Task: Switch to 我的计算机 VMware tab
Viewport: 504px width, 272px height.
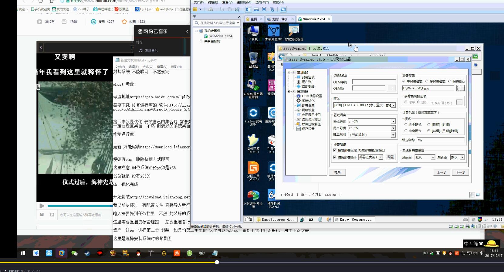Action: 279,19
